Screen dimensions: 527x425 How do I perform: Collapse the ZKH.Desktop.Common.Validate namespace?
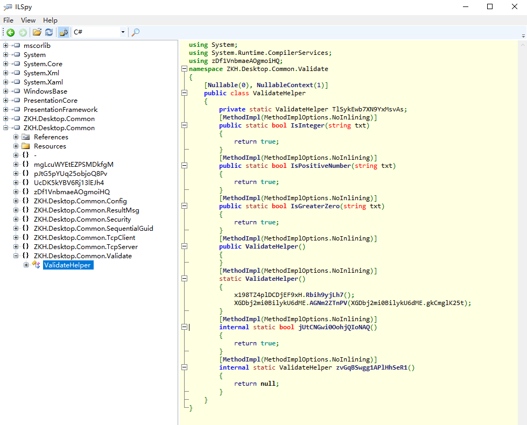16,256
